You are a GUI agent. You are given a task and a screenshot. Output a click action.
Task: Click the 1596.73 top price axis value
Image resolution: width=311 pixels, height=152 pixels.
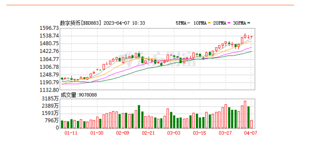coord(49,28)
